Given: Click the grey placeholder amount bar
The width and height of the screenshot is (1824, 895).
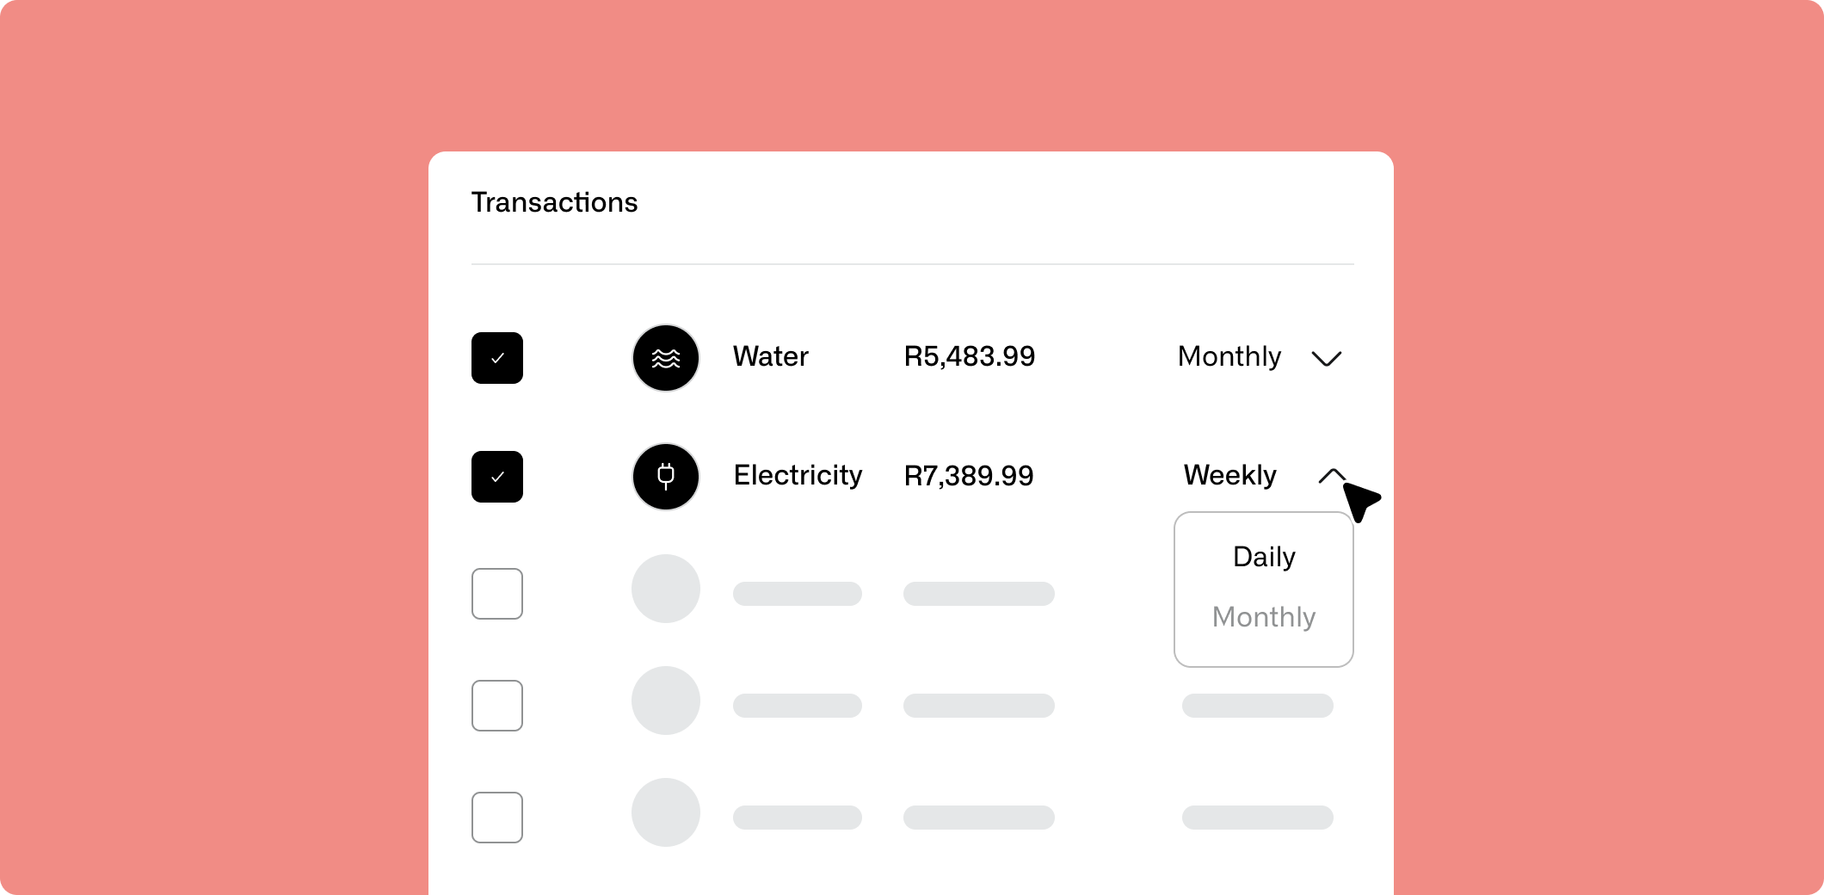Looking at the screenshot, I should point(978,594).
